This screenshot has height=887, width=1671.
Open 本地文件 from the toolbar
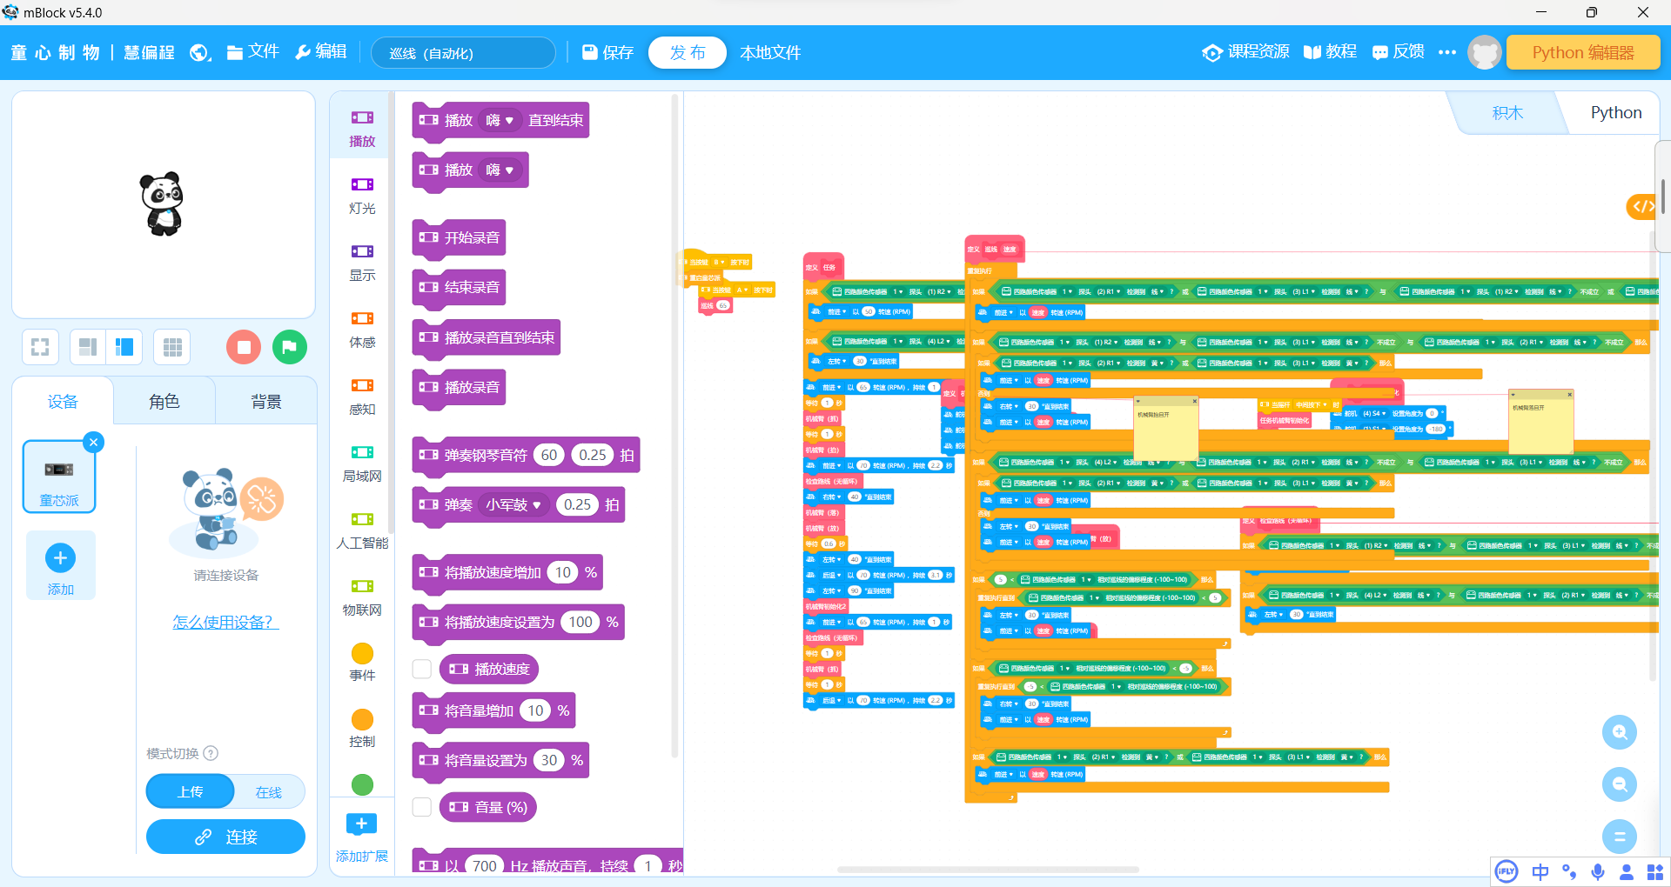(x=770, y=53)
